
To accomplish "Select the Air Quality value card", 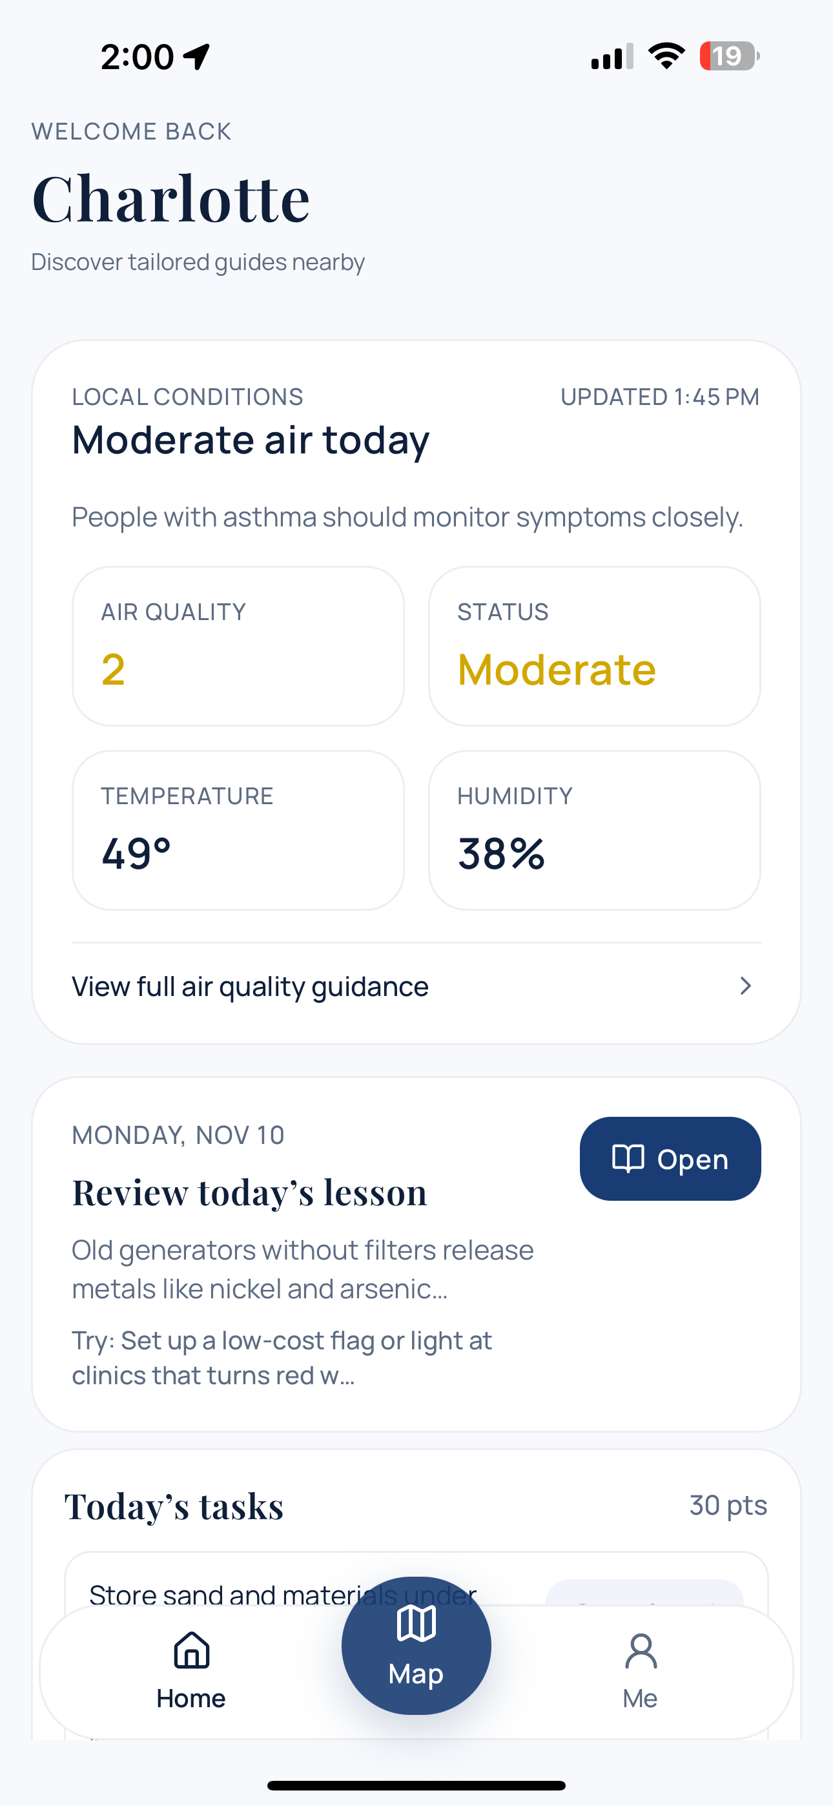I will (x=238, y=646).
